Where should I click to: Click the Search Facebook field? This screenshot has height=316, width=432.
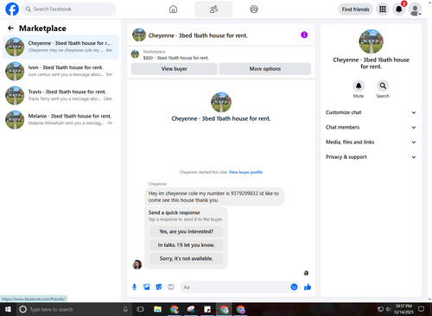pyautogui.click(x=69, y=9)
